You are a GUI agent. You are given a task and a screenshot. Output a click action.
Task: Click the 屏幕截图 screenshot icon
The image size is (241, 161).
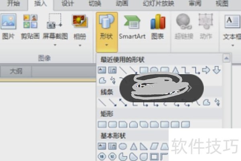[x=55, y=21]
